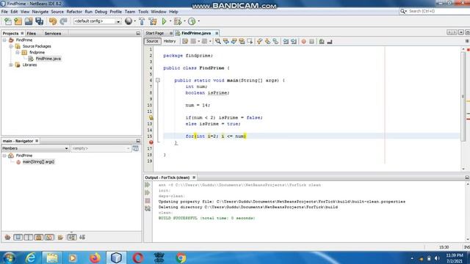Open the Debug menu
The width and height of the screenshot is (470, 264).
(101, 12)
